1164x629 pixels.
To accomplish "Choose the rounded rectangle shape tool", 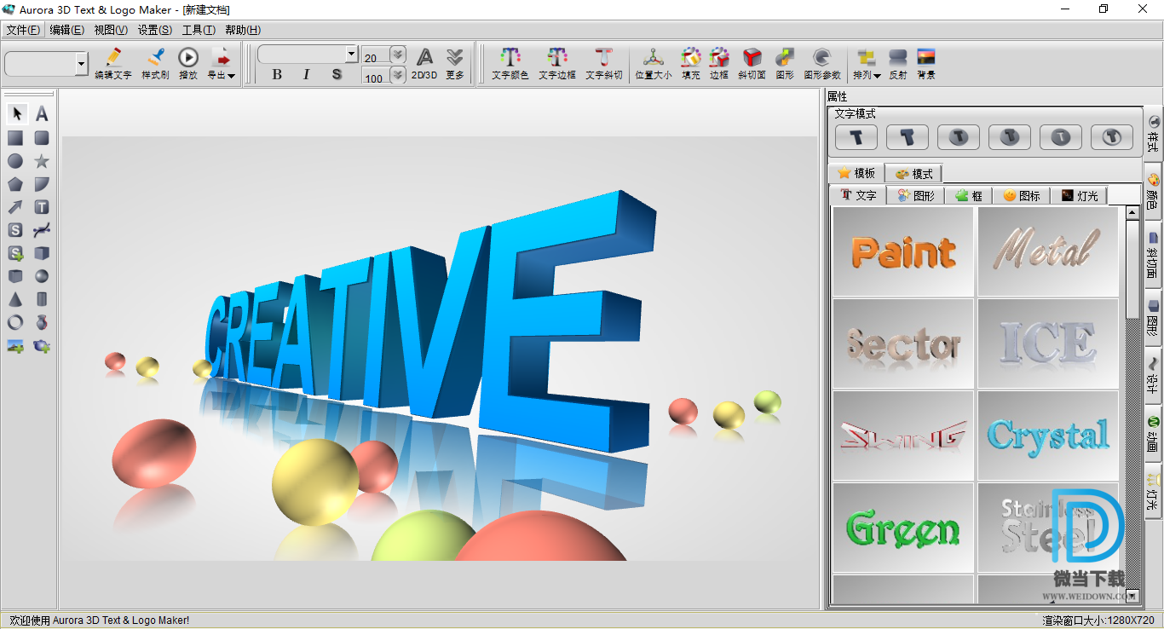I will click(42, 137).
